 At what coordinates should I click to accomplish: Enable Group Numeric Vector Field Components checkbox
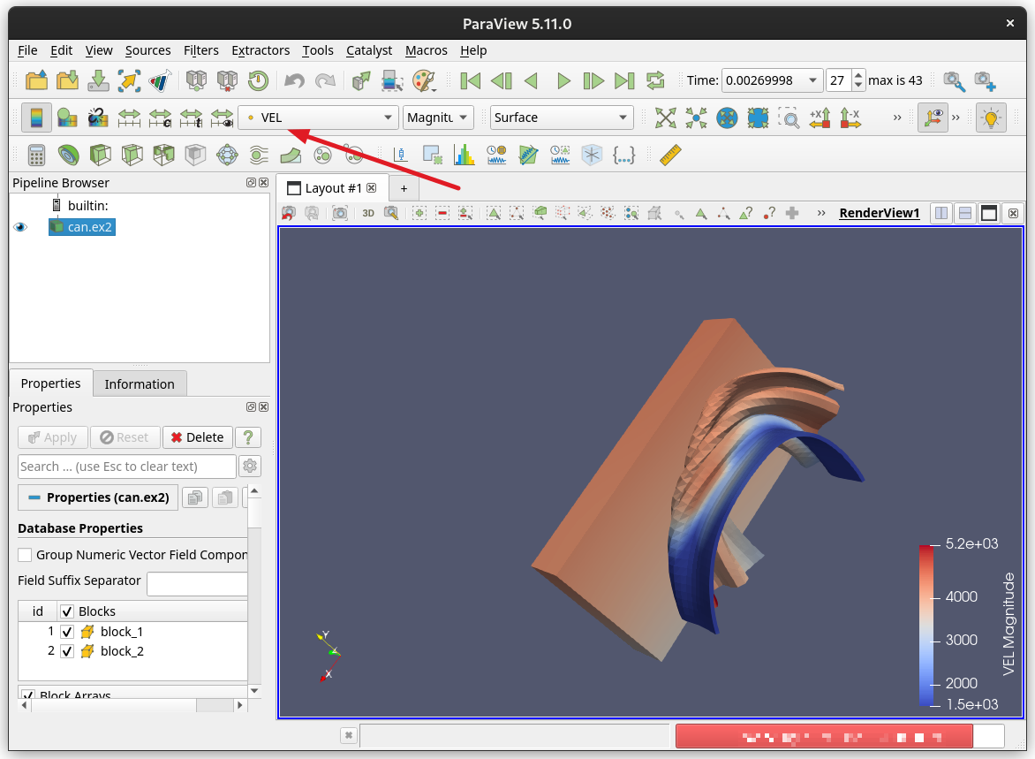(x=25, y=555)
